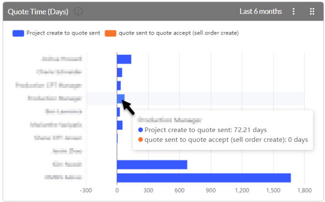Viewport: 325px width, 202px height.
Task: Click the third bar from the top
Action: point(119,85)
